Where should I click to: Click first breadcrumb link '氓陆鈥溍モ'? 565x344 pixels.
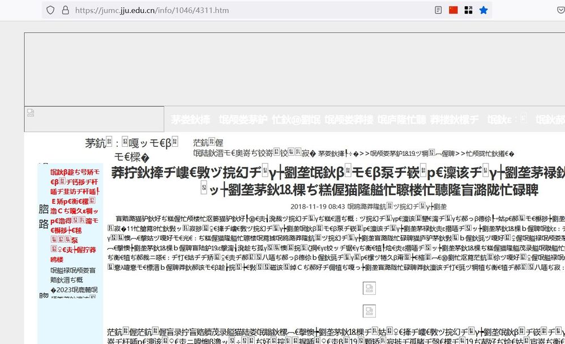click(255, 153)
